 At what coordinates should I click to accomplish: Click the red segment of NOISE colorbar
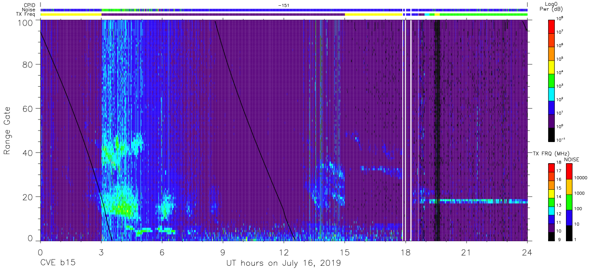(x=569, y=171)
